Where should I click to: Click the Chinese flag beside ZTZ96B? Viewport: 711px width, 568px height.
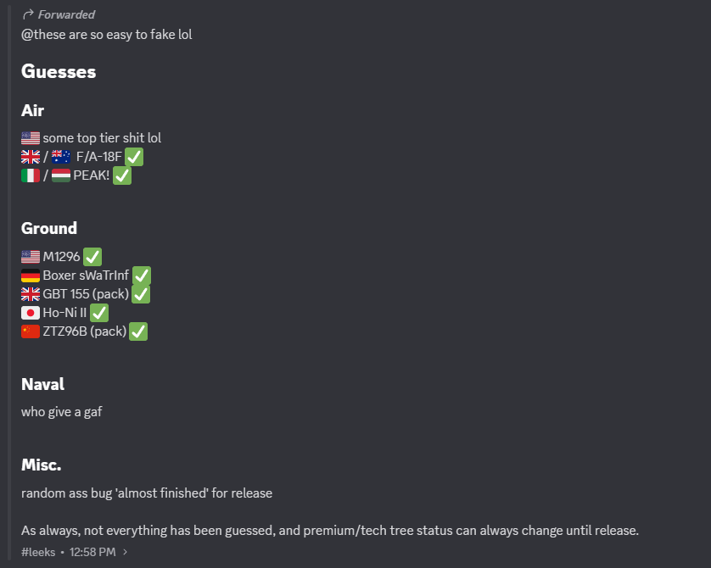(x=31, y=331)
